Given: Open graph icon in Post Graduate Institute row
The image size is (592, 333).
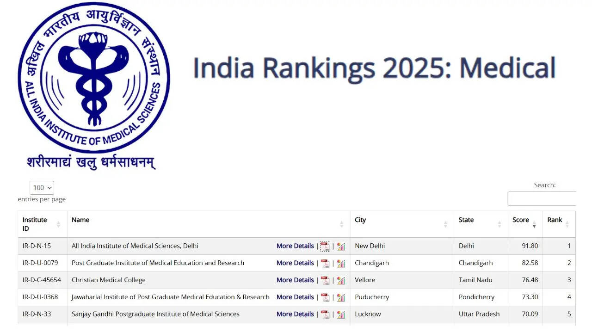Looking at the screenshot, I should pos(341,263).
